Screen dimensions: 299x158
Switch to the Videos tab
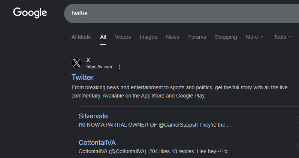(123, 37)
